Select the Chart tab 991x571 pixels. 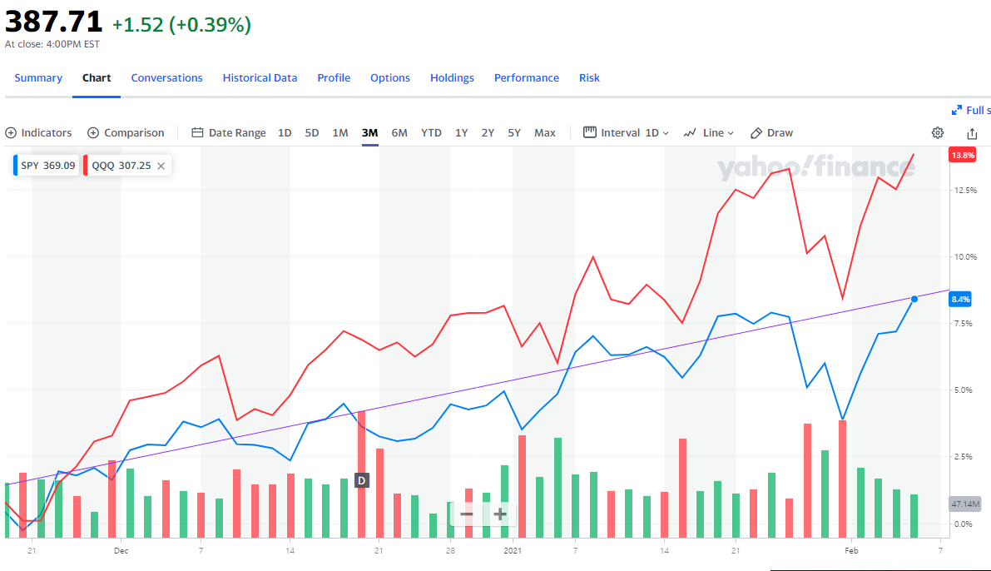97,77
